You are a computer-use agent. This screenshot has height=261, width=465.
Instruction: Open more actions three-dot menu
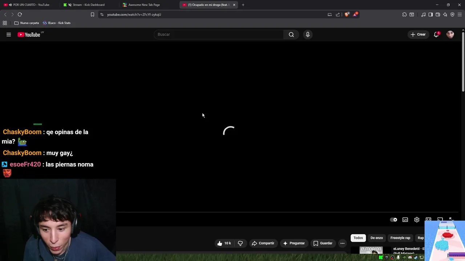click(x=342, y=243)
